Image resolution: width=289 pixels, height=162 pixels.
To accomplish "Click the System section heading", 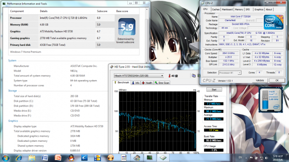I will coord(12,61).
